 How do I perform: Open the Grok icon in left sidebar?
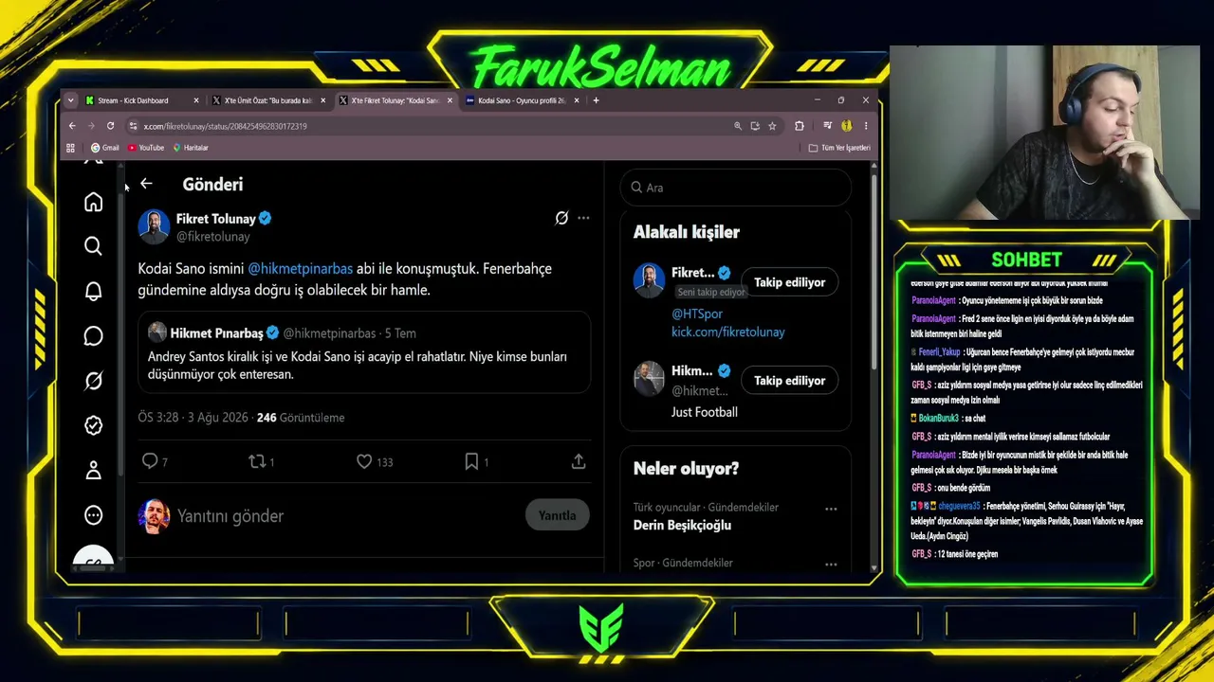(93, 381)
